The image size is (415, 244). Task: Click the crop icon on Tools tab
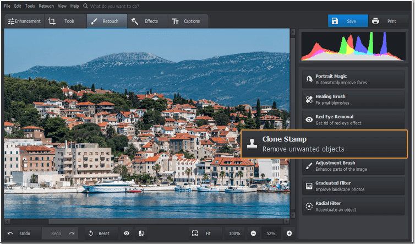point(52,21)
